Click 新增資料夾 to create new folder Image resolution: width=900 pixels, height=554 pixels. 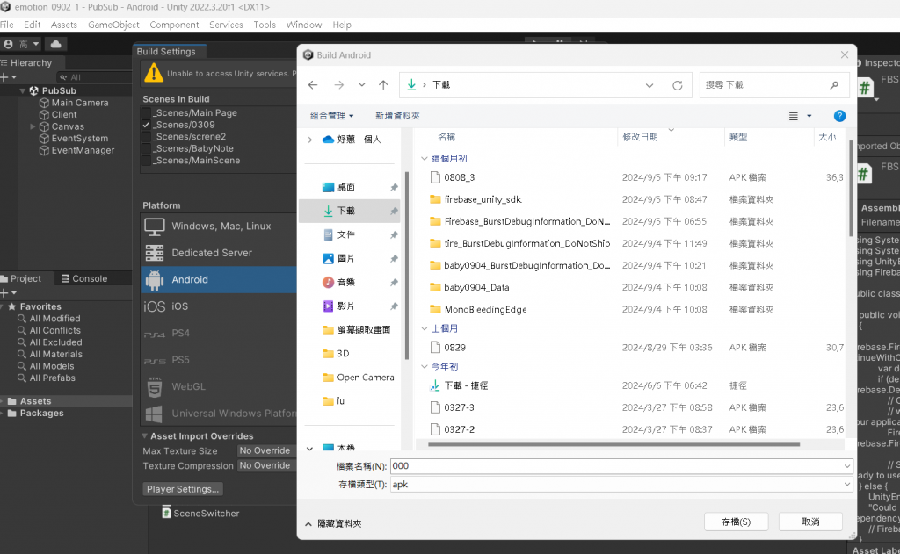[x=397, y=116]
